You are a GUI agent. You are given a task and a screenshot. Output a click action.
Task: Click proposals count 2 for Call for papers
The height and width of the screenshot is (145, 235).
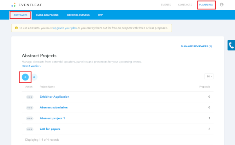[x=209, y=129]
